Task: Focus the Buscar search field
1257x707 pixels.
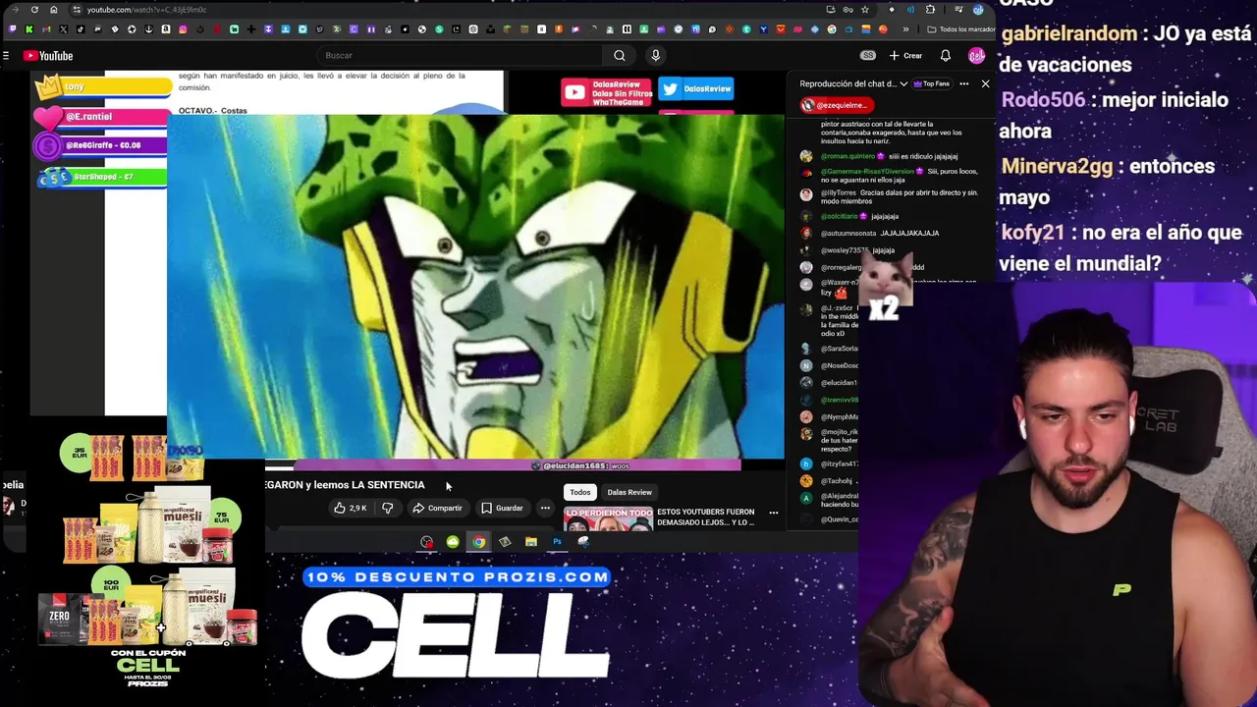Action: 462,56
